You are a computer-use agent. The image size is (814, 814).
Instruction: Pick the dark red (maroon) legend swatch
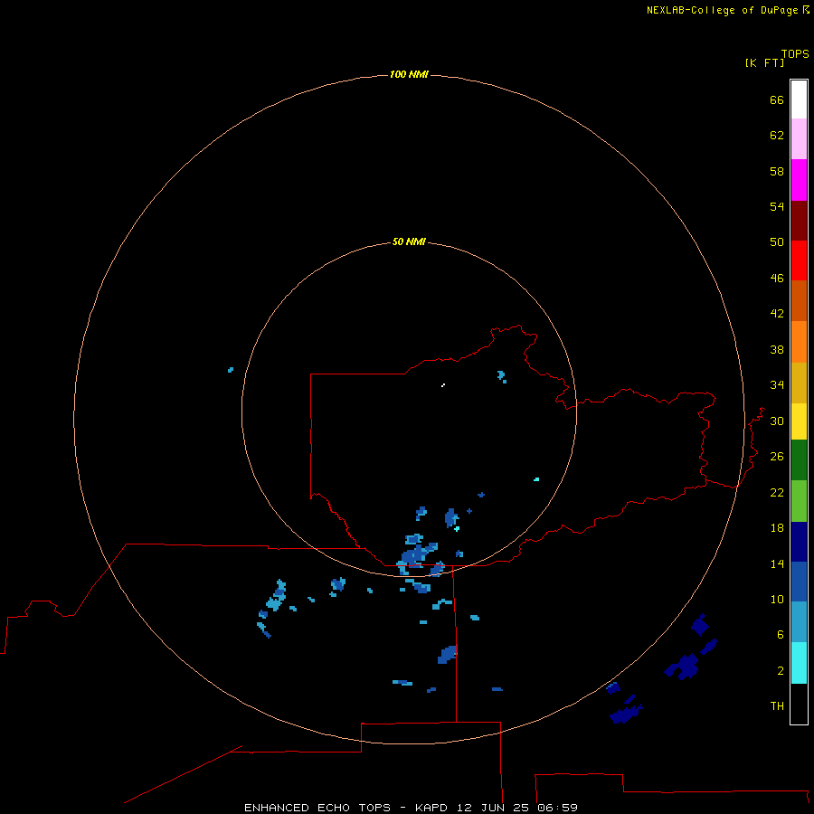pos(799,220)
